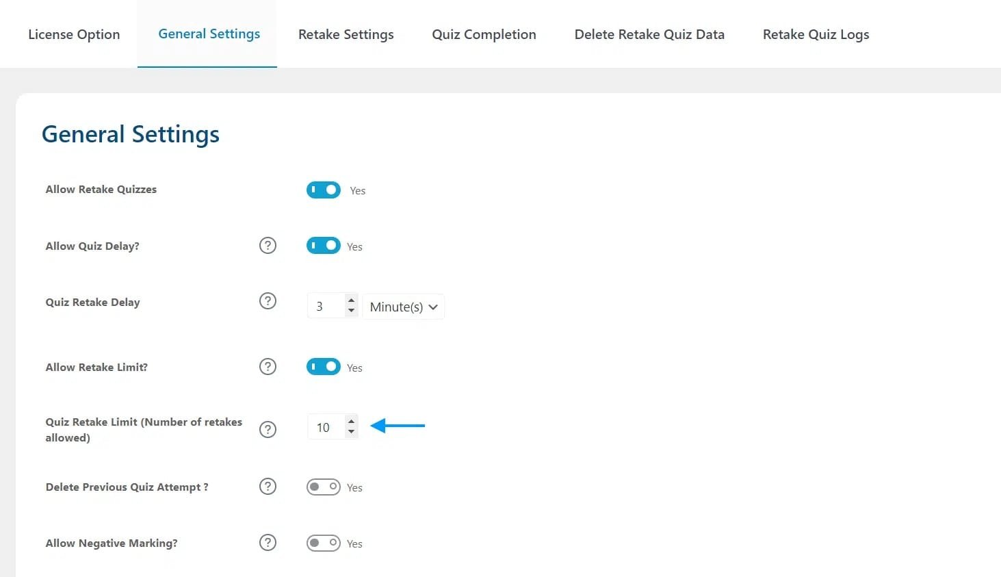Toggle Allow Retake Quizzes switch
The height and width of the screenshot is (577, 1001).
click(x=324, y=190)
